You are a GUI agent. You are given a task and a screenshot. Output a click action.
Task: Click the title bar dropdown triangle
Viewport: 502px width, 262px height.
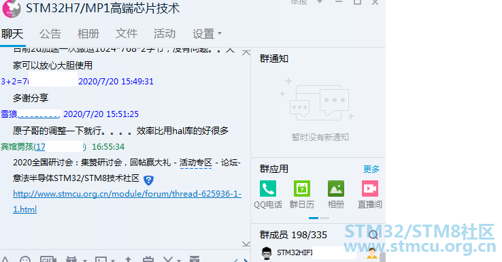click(319, 2)
